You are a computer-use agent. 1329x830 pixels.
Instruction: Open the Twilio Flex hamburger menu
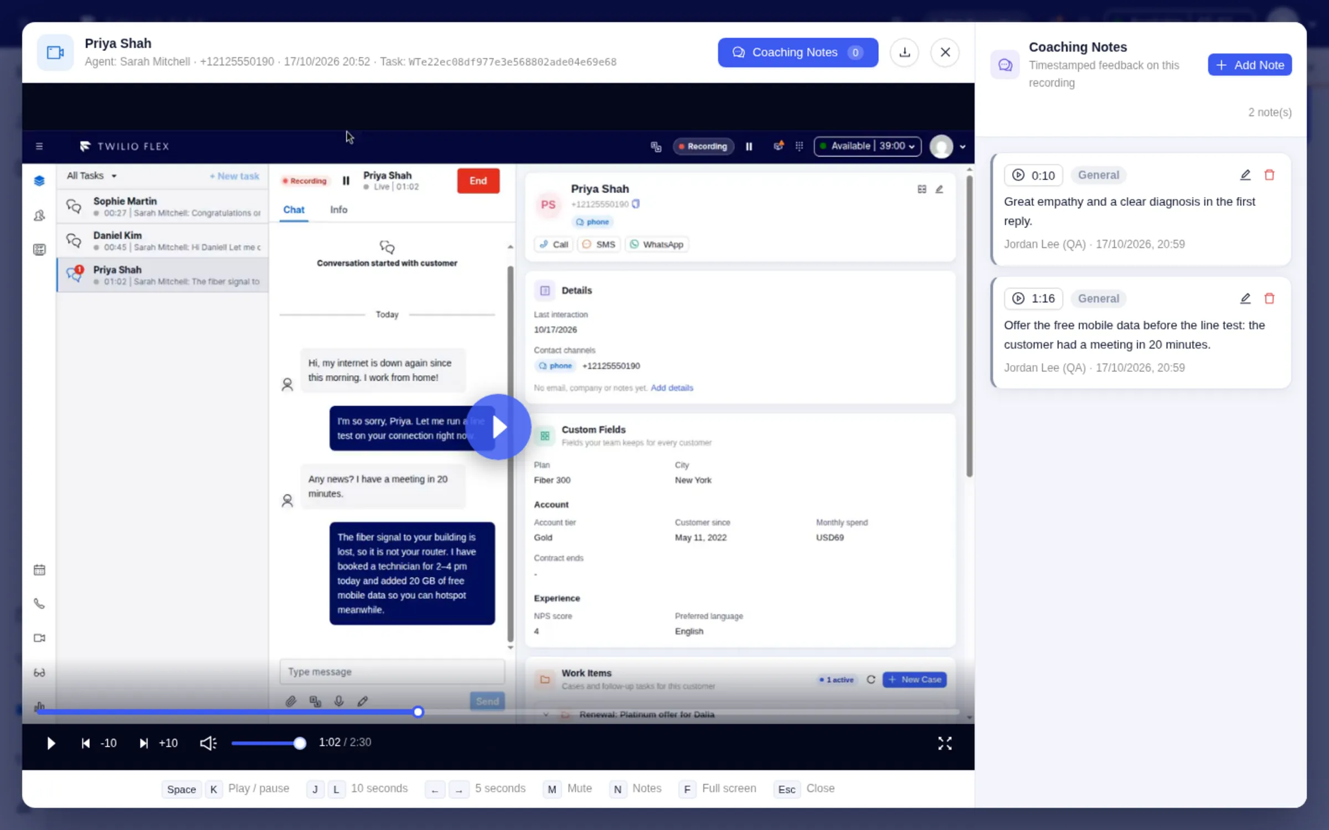click(x=39, y=146)
